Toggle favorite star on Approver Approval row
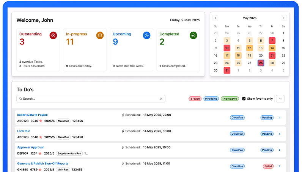 coord(40,153)
